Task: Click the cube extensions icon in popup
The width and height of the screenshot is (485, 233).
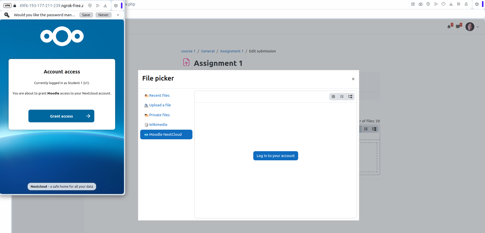Action: point(116,6)
